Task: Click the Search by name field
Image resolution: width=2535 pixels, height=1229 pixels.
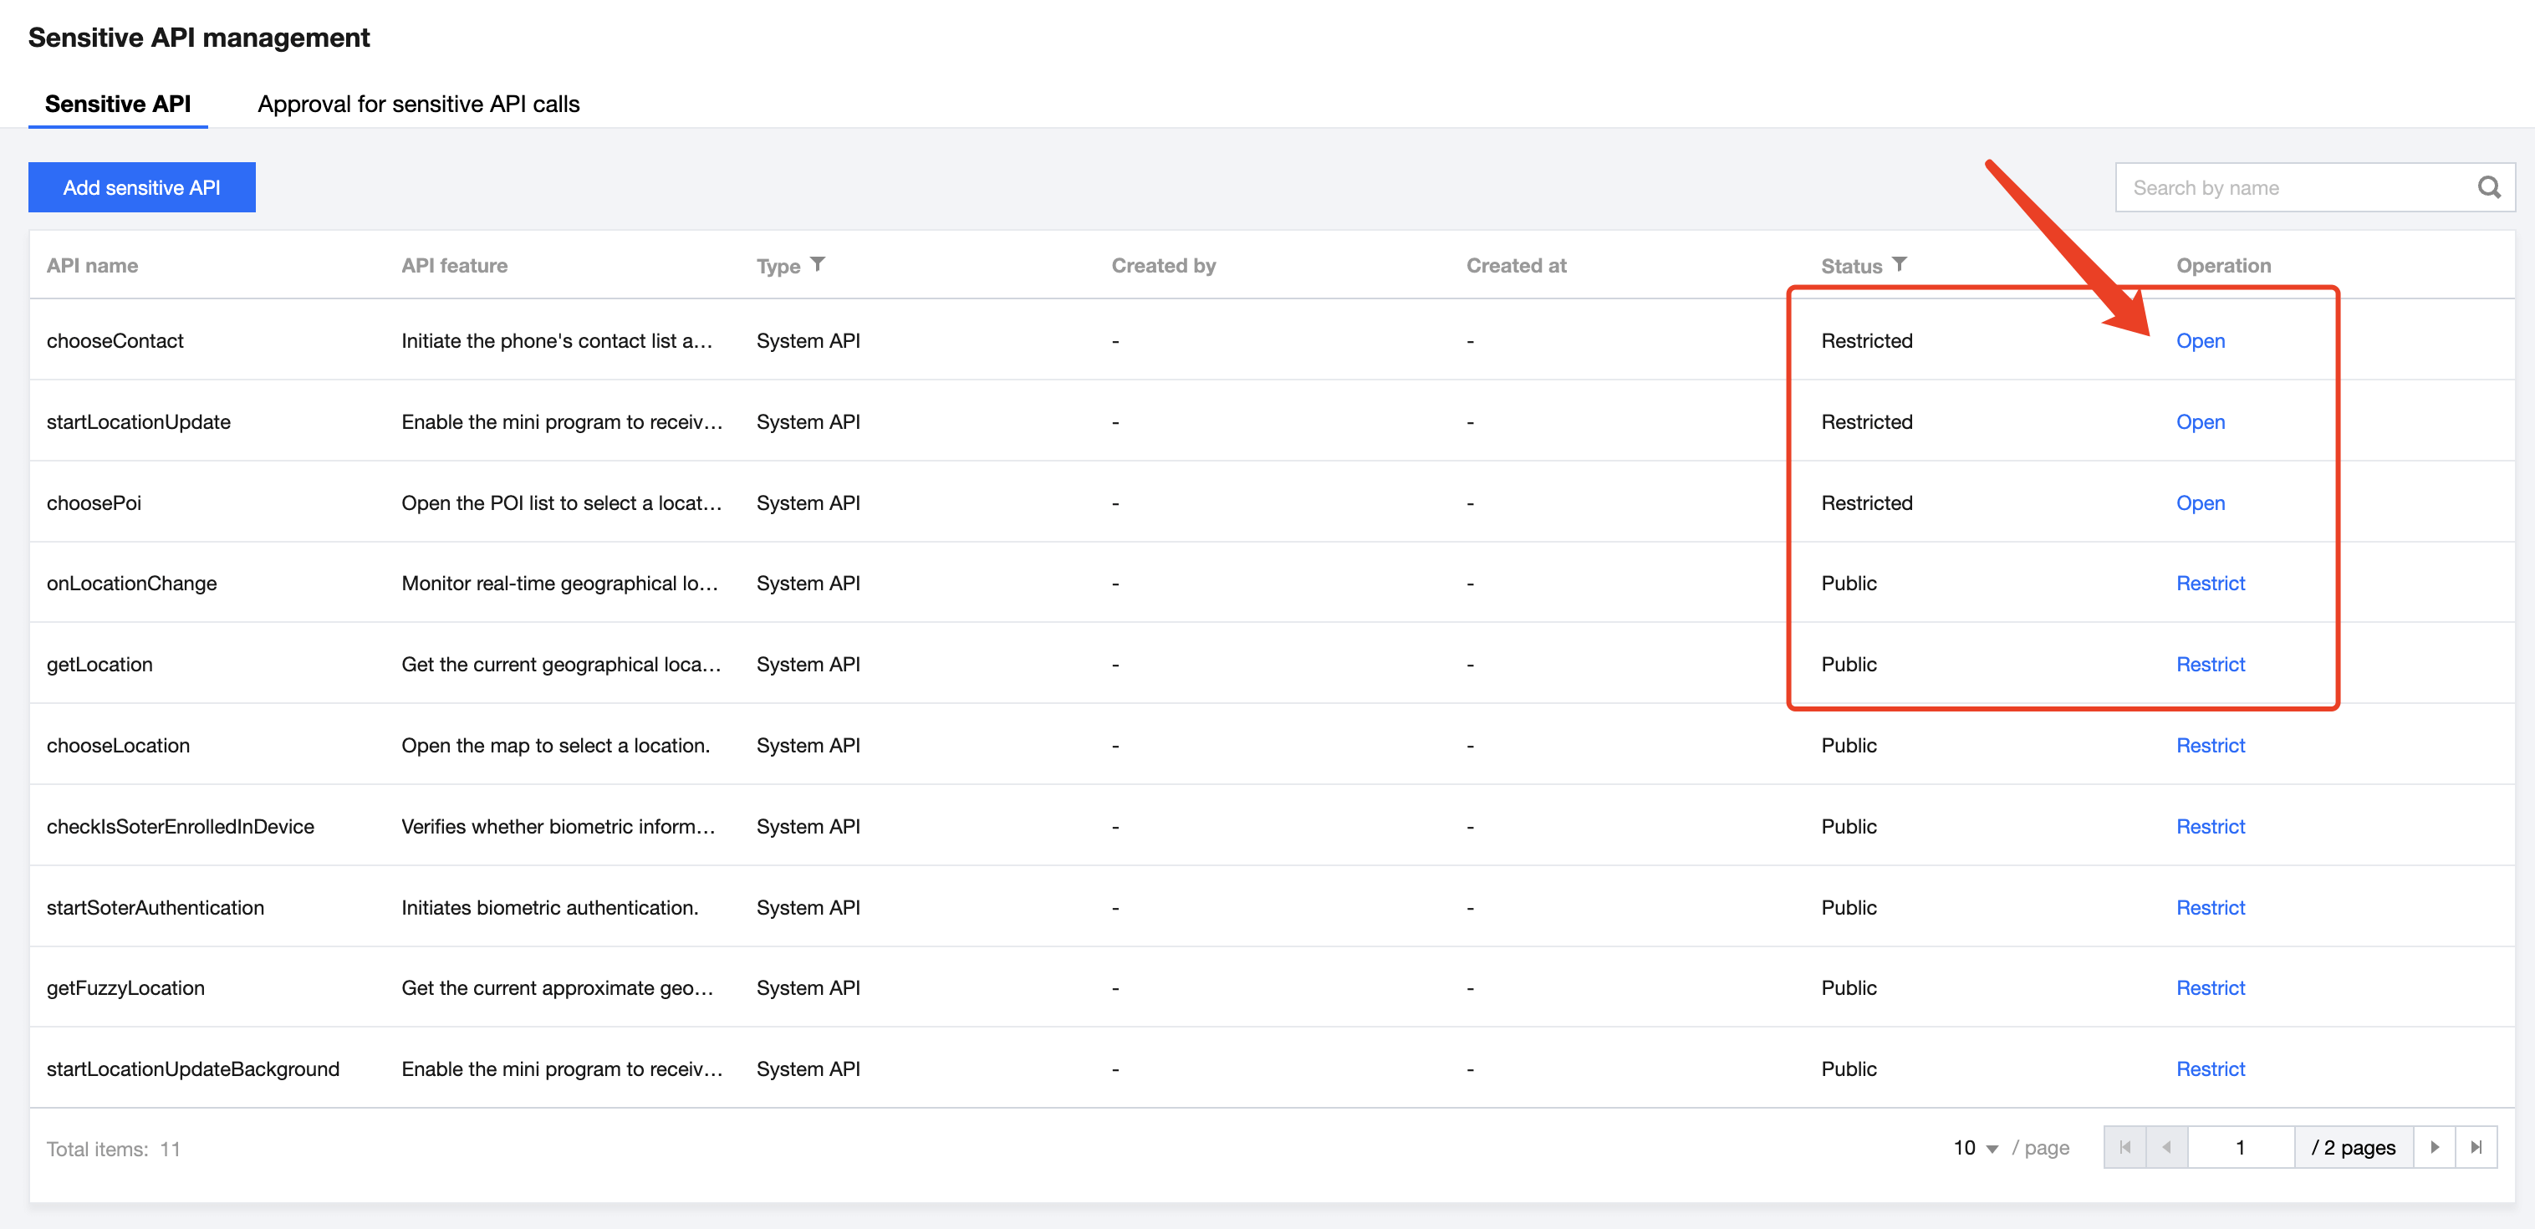Action: pyautogui.click(x=2293, y=187)
